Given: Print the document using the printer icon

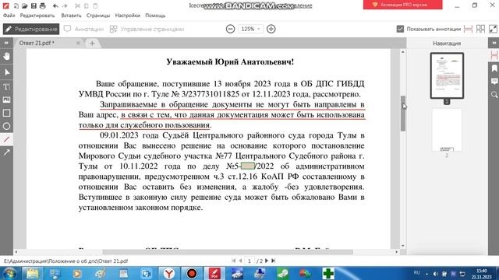Looking at the screenshot, I should (x=42, y=5).
